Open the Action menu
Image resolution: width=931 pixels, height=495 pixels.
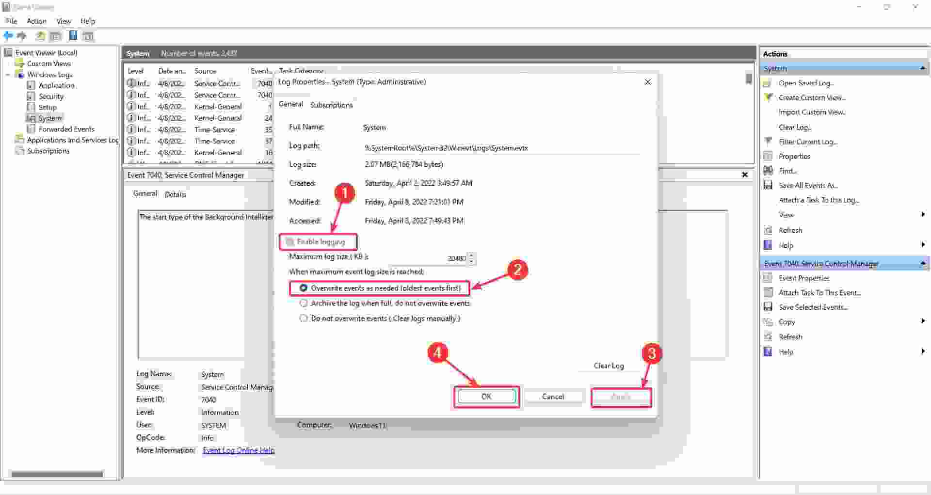36,21
